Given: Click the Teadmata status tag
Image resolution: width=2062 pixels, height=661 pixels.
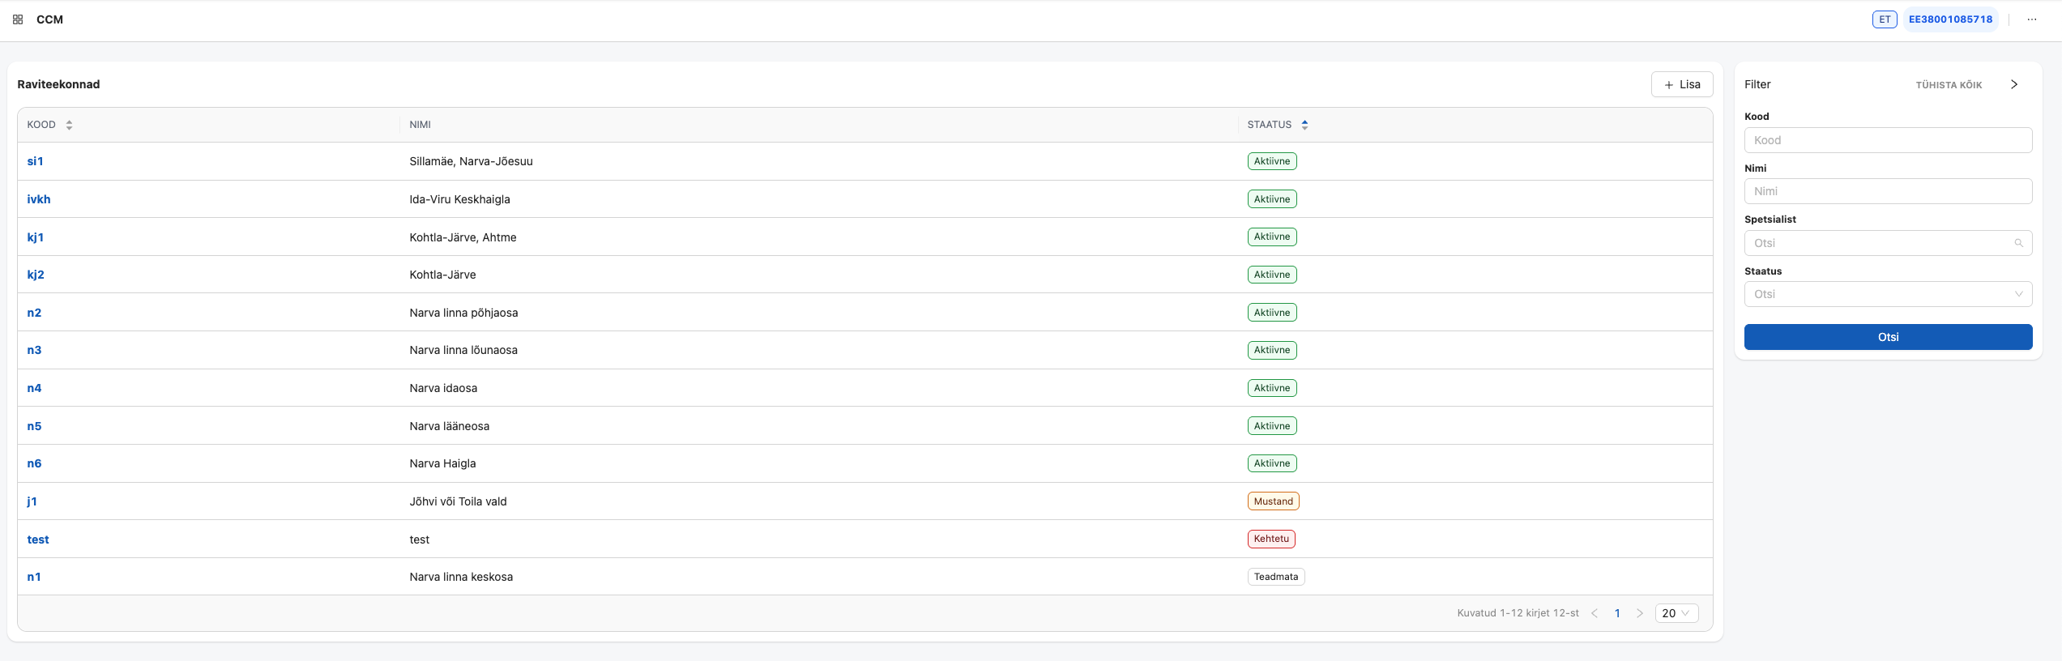Looking at the screenshot, I should [1275, 577].
